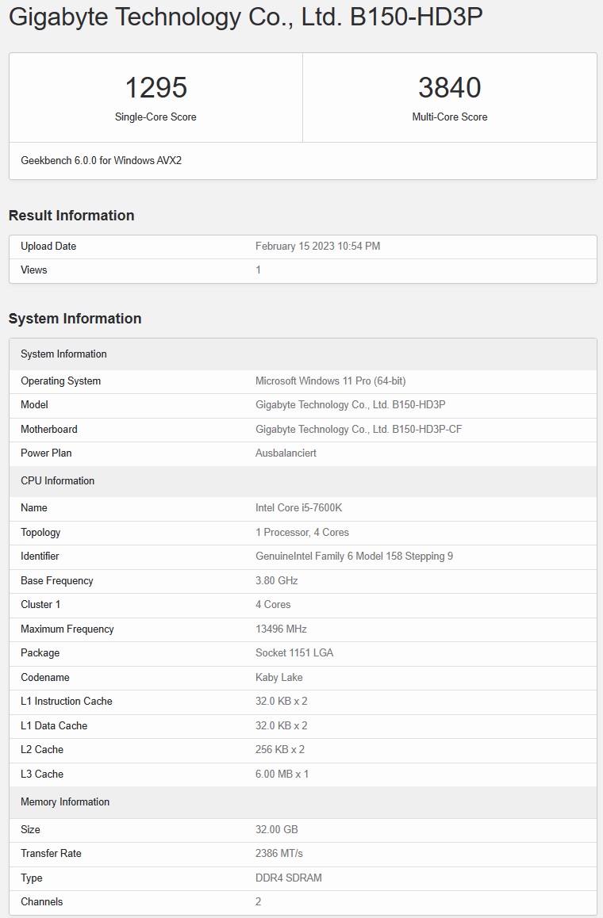Click the Multi-Core Score label
The height and width of the screenshot is (918, 603).
[x=449, y=117]
